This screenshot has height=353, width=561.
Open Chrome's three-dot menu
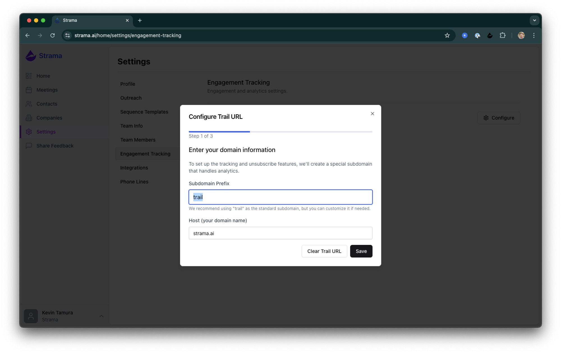[x=534, y=35]
